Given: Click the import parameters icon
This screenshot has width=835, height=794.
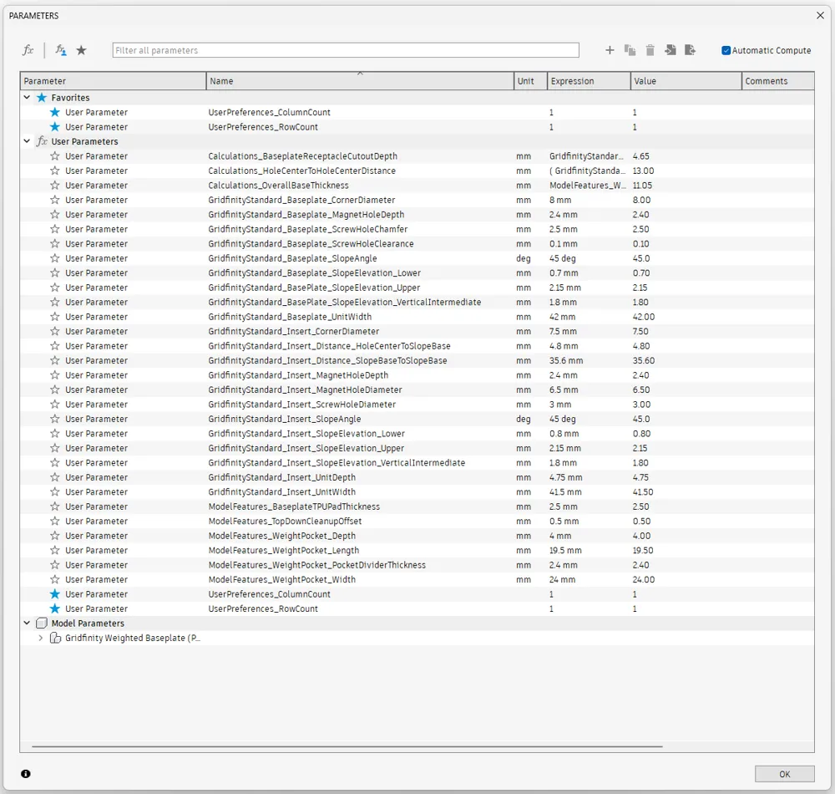Looking at the screenshot, I should tap(671, 50).
